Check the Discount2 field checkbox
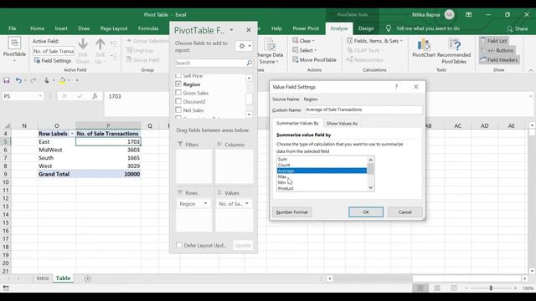This screenshot has width=536, height=301. click(178, 101)
